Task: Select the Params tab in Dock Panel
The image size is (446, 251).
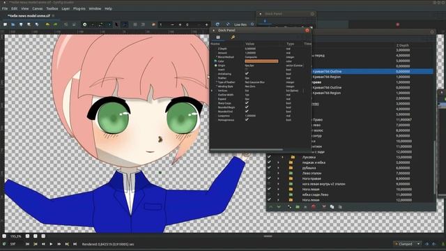Action: (x=218, y=37)
